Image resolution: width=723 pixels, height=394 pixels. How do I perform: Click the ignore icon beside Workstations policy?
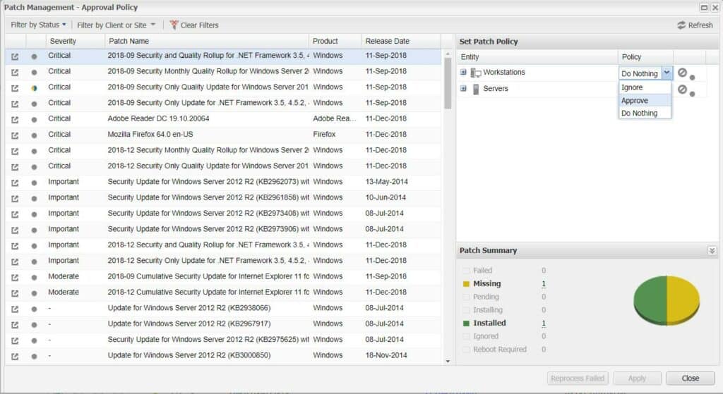coord(683,73)
